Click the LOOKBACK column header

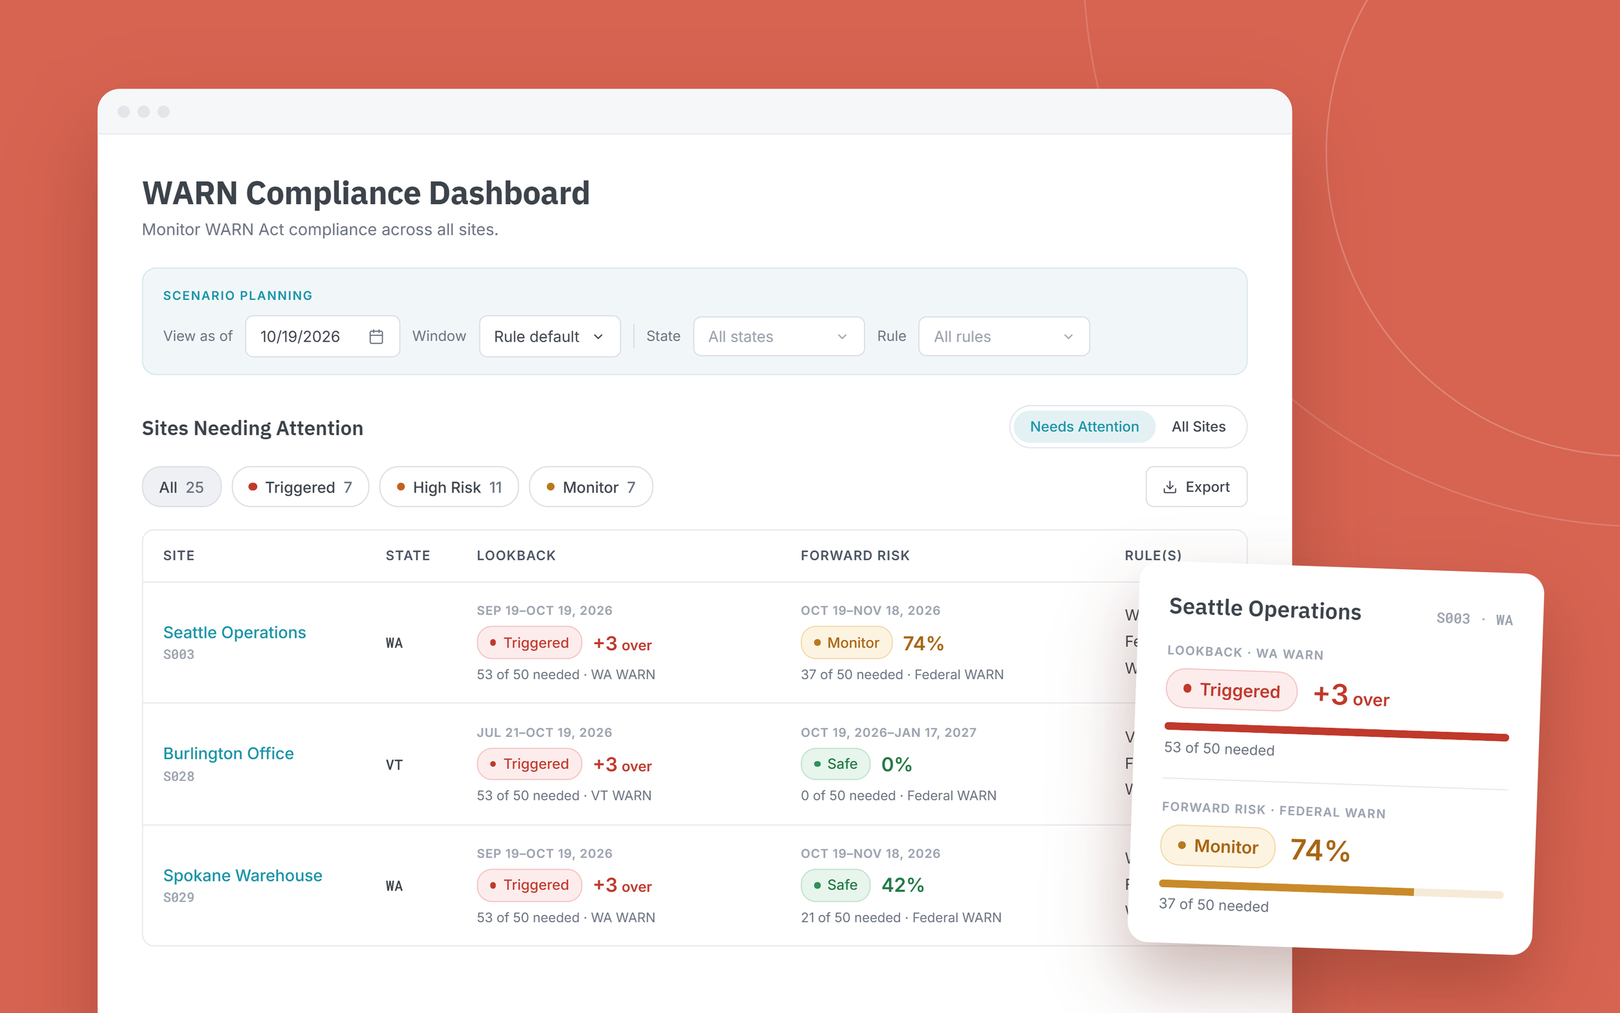click(x=516, y=555)
